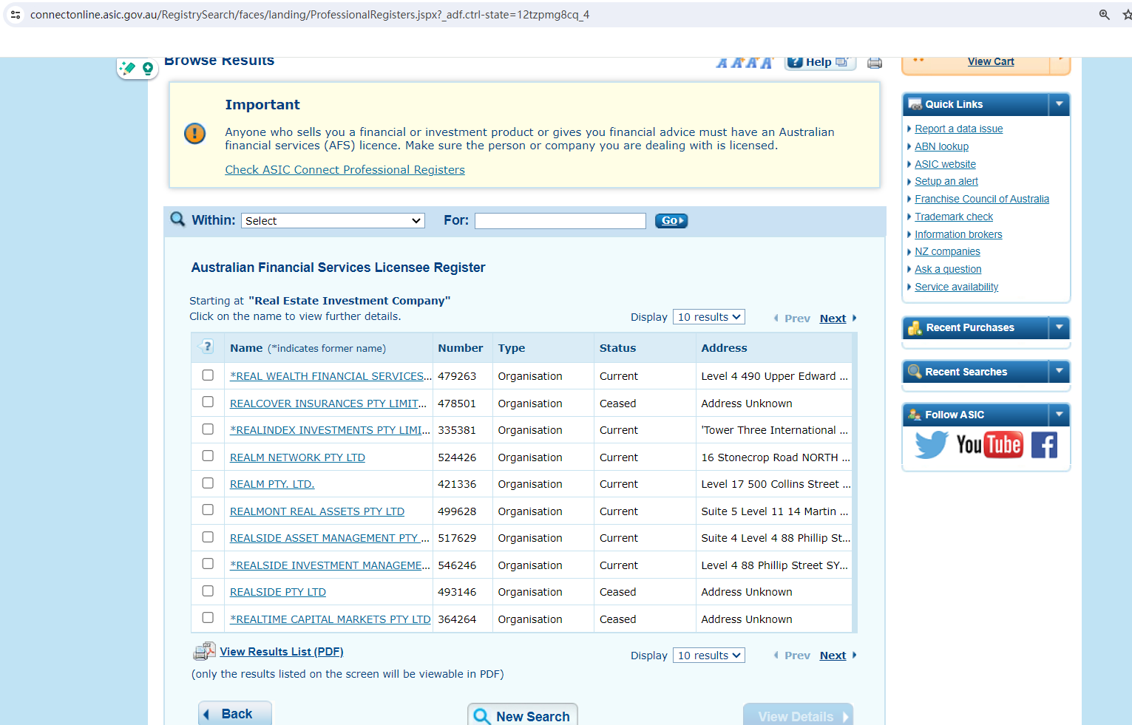Image resolution: width=1132 pixels, height=725 pixels.
Task: Open the YouTube icon under Follow ASIC
Action: [x=989, y=445]
